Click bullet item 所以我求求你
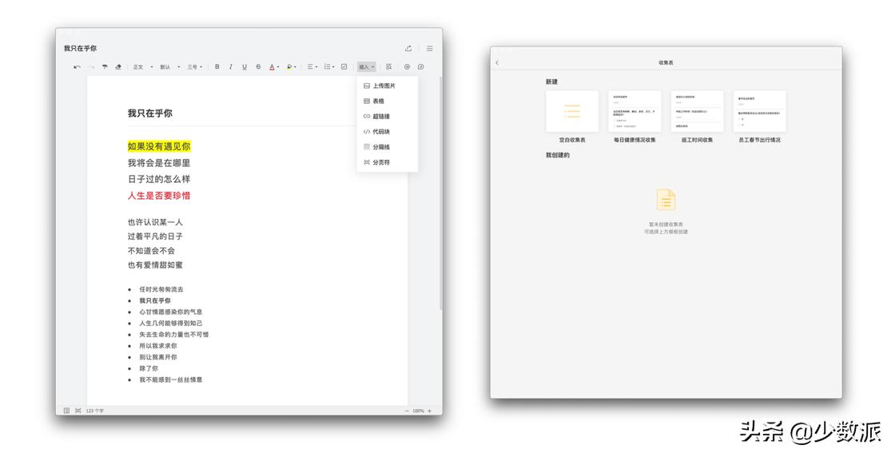 158,346
